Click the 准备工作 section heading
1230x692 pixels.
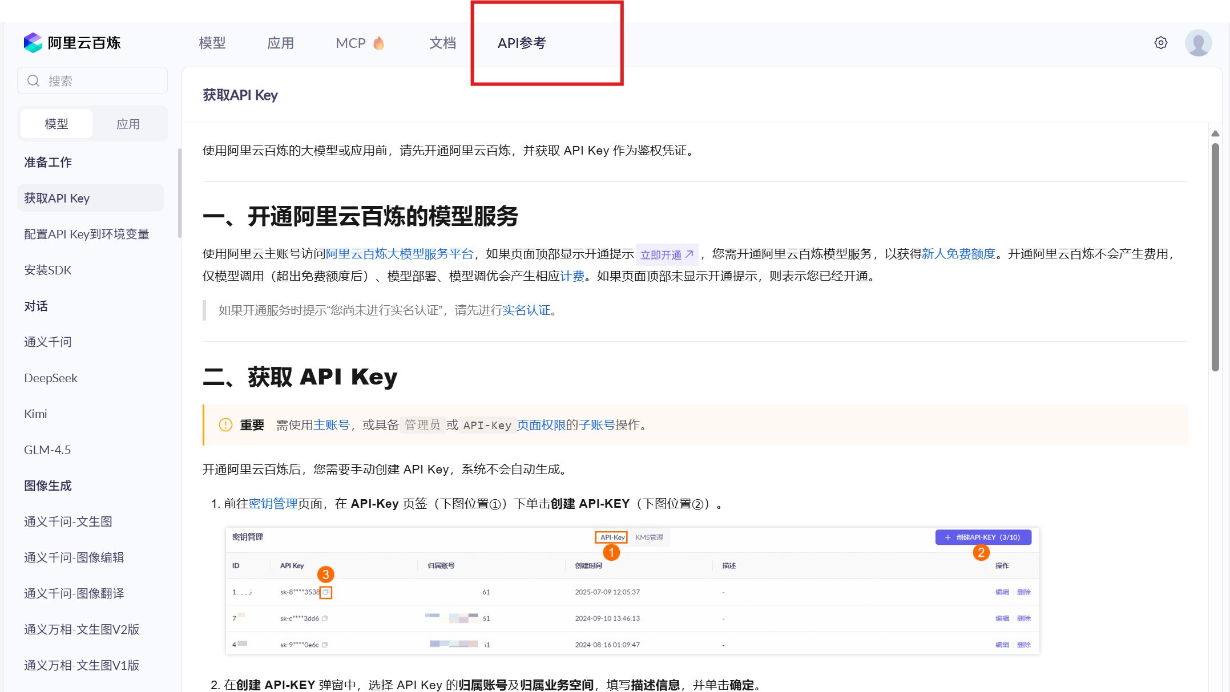tap(48, 162)
